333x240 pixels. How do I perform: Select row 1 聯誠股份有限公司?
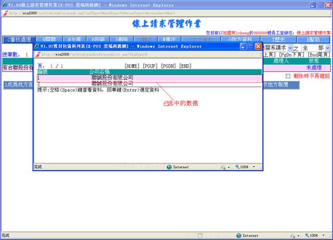112,78
